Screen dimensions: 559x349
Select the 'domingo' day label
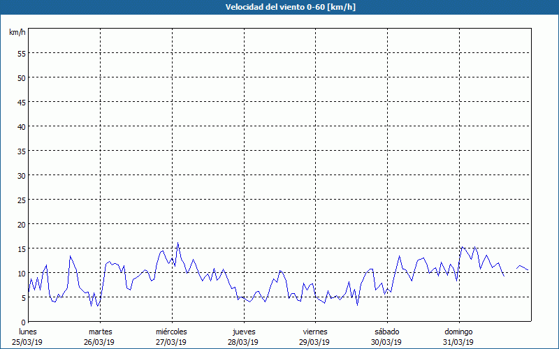click(458, 332)
